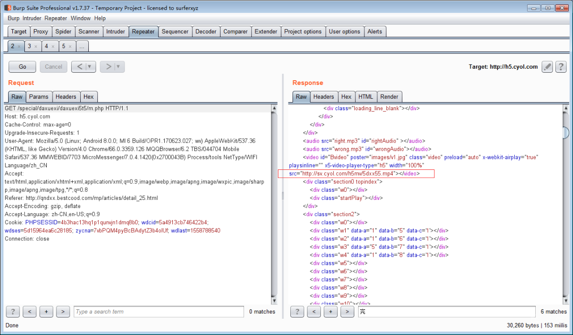Close Repeater tab 2

click(19, 47)
